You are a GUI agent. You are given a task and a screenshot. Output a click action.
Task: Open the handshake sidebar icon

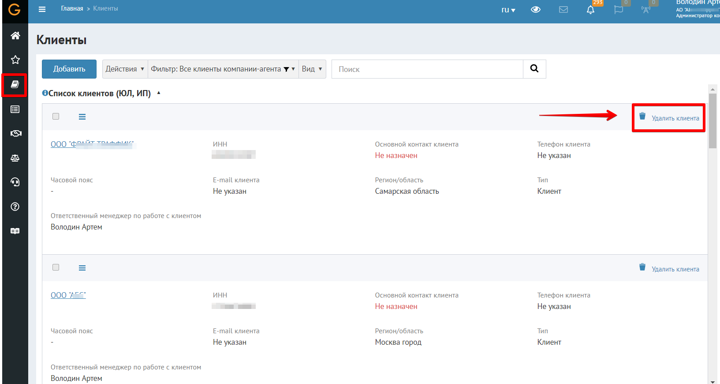pyautogui.click(x=15, y=133)
